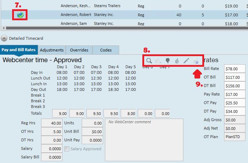Click the Day 7 total field 0.00
Image resolution: width=248 pixels, height=163 pixels.
(x=162, y=113)
